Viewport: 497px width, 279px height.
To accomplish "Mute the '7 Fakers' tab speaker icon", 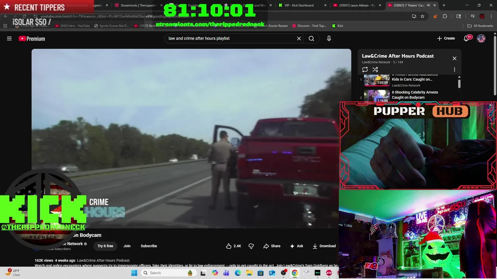I will (x=428, y=5).
